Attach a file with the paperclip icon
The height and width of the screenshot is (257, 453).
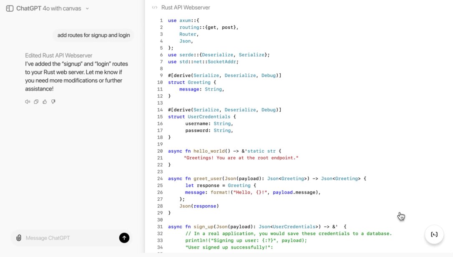[19, 238]
